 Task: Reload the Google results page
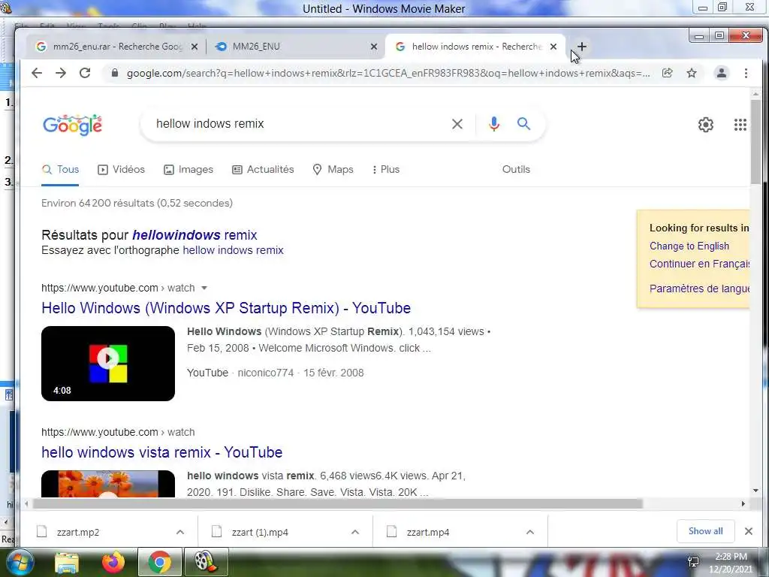[85, 73]
